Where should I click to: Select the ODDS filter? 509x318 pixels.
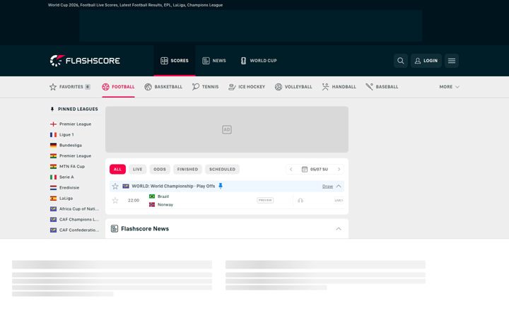159,169
